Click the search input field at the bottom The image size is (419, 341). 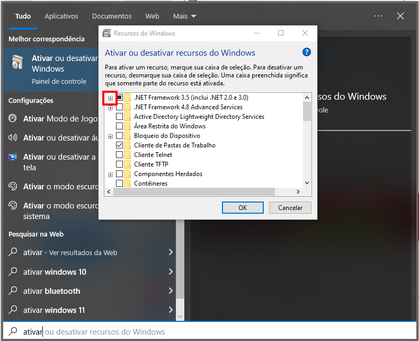tap(210, 331)
